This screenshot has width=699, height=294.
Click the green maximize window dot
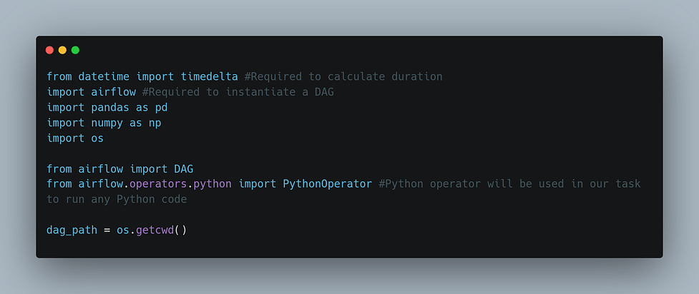coord(75,50)
